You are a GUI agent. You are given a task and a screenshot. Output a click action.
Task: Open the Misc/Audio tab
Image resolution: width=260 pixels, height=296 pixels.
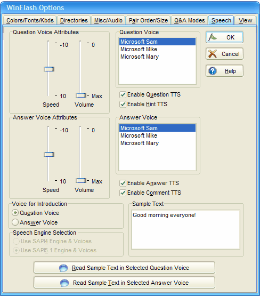(108, 20)
